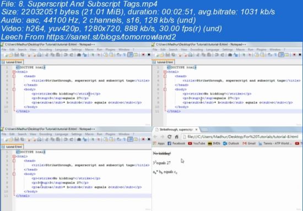The height and width of the screenshot is (211, 303).
Task: Open the IMDb bookmark in Chrome
Action: tap(214, 143)
